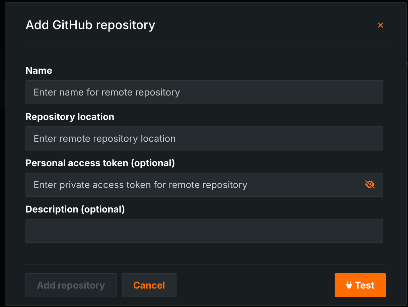The height and width of the screenshot is (307, 408).
Task: Click the 'Name' field label
Action: [39, 70]
